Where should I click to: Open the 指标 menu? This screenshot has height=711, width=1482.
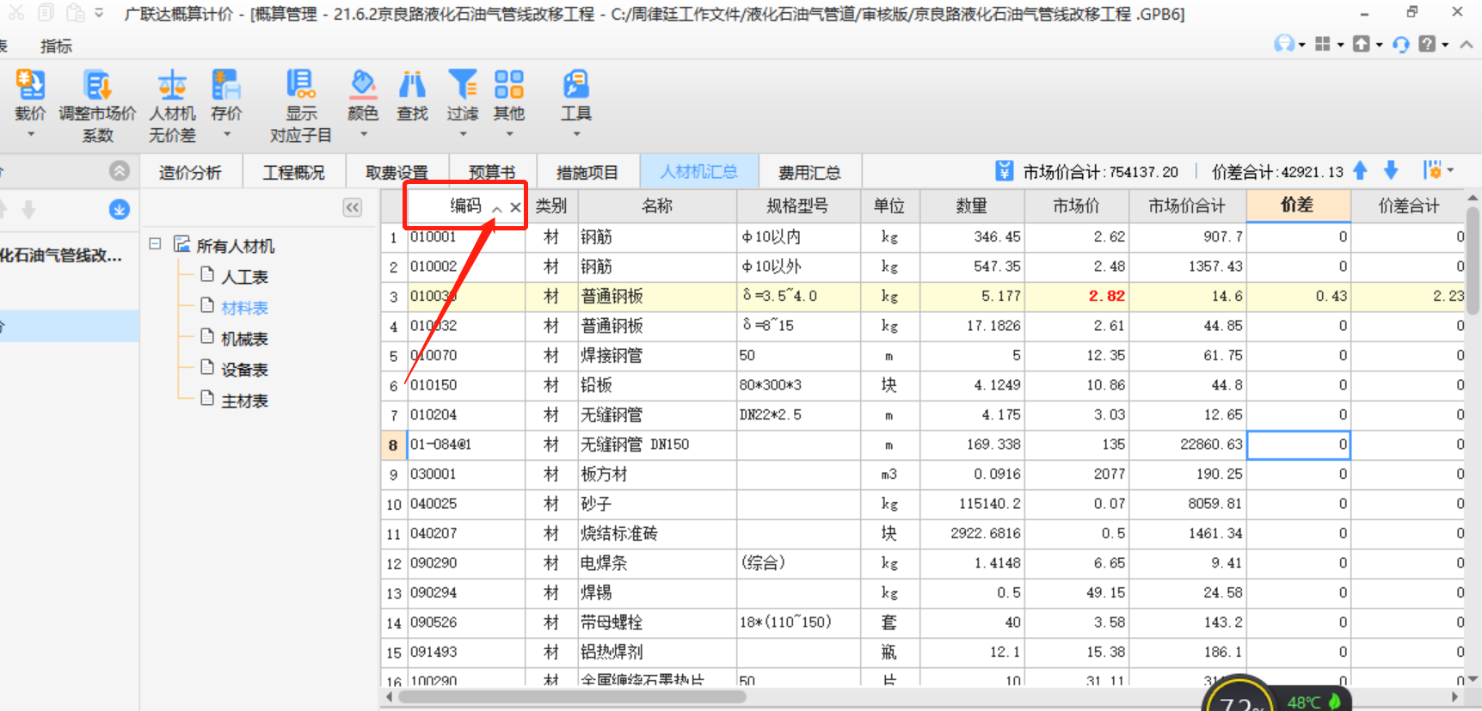pyautogui.click(x=56, y=46)
